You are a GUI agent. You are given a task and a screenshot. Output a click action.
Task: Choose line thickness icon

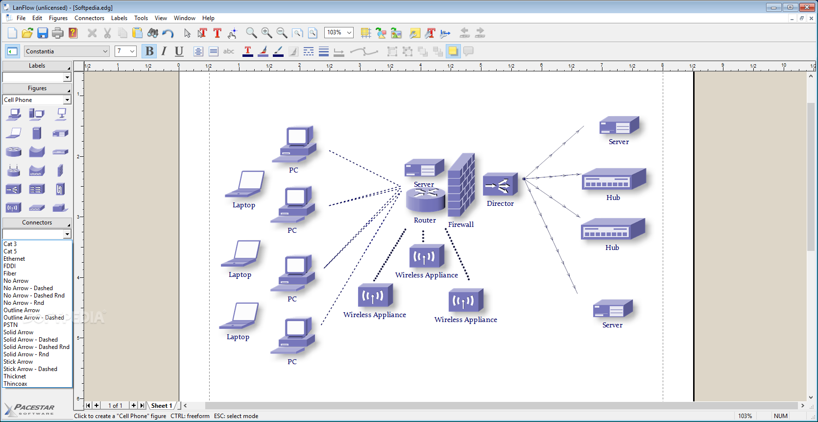click(x=324, y=51)
